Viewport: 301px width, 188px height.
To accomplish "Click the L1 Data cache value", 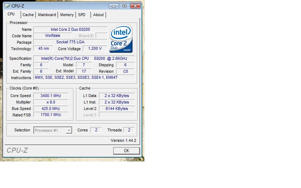I will (117, 96).
